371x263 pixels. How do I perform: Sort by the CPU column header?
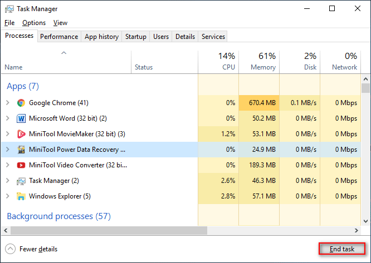tap(218, 62)
